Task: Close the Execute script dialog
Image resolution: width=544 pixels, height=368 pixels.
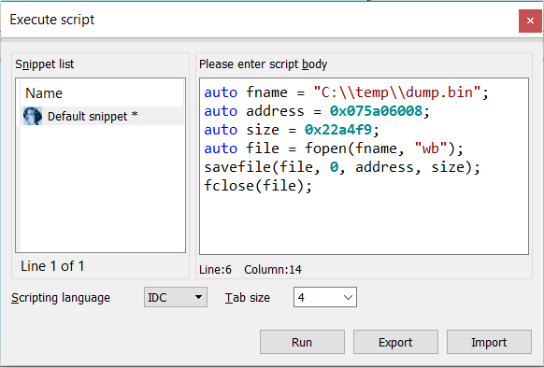Action: (530, 21)
